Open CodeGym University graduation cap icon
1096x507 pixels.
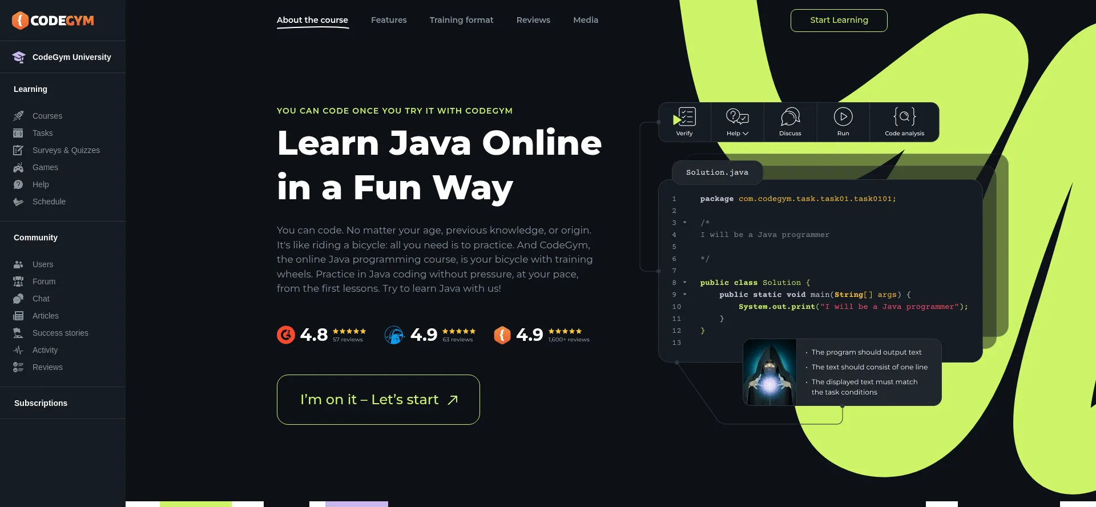(x=19, y=57)
